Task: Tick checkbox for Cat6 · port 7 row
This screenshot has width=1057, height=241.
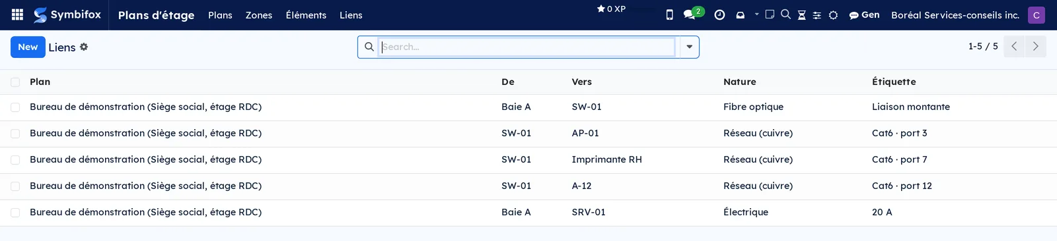Action: pos(15,160)
